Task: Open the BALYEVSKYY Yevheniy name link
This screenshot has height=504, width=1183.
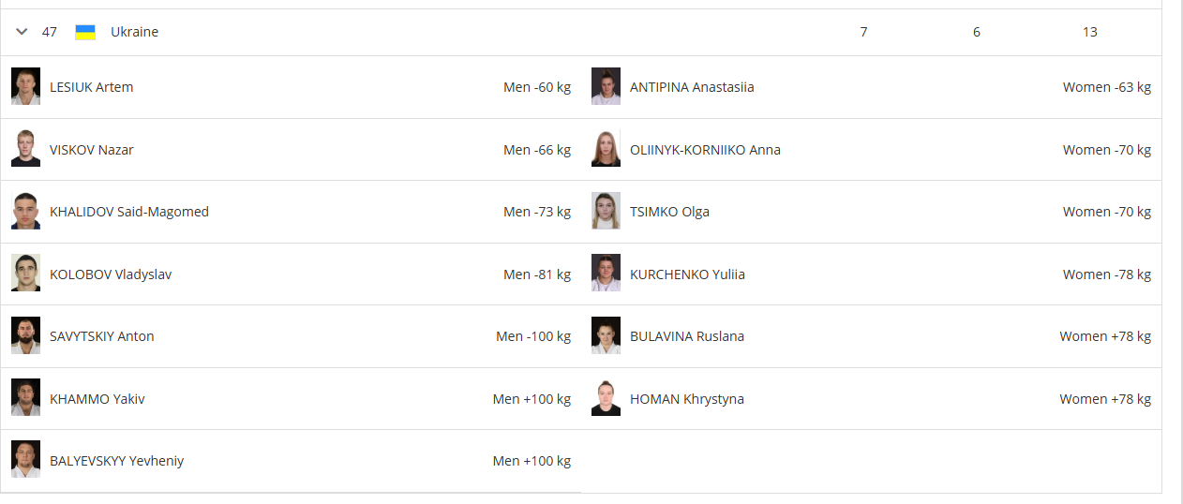Action: 116,461
